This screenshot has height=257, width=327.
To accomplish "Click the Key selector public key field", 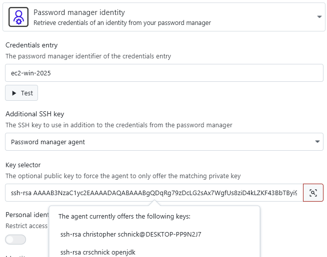I will click(154, 193).
